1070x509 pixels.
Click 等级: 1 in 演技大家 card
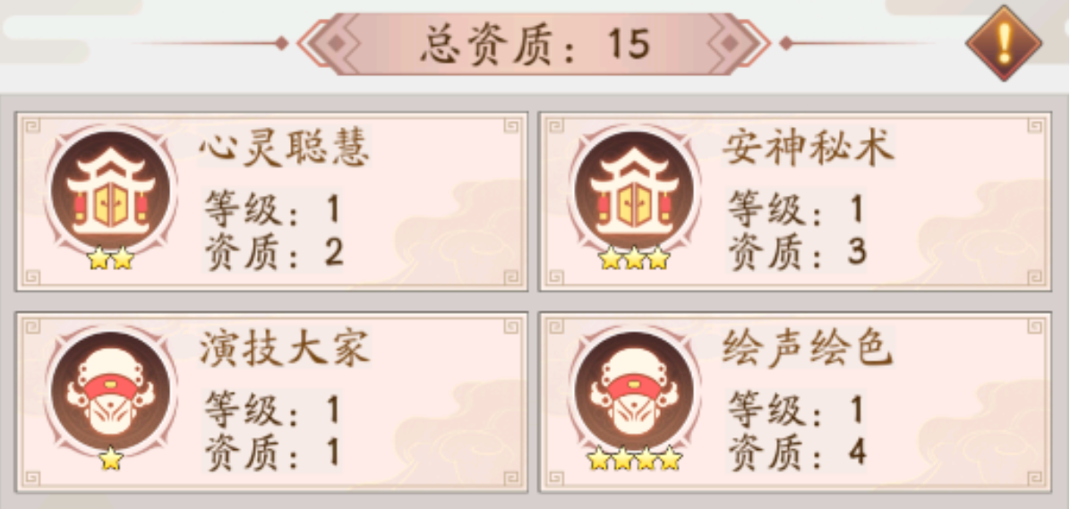pyautogui.click(x=272, y=411)
